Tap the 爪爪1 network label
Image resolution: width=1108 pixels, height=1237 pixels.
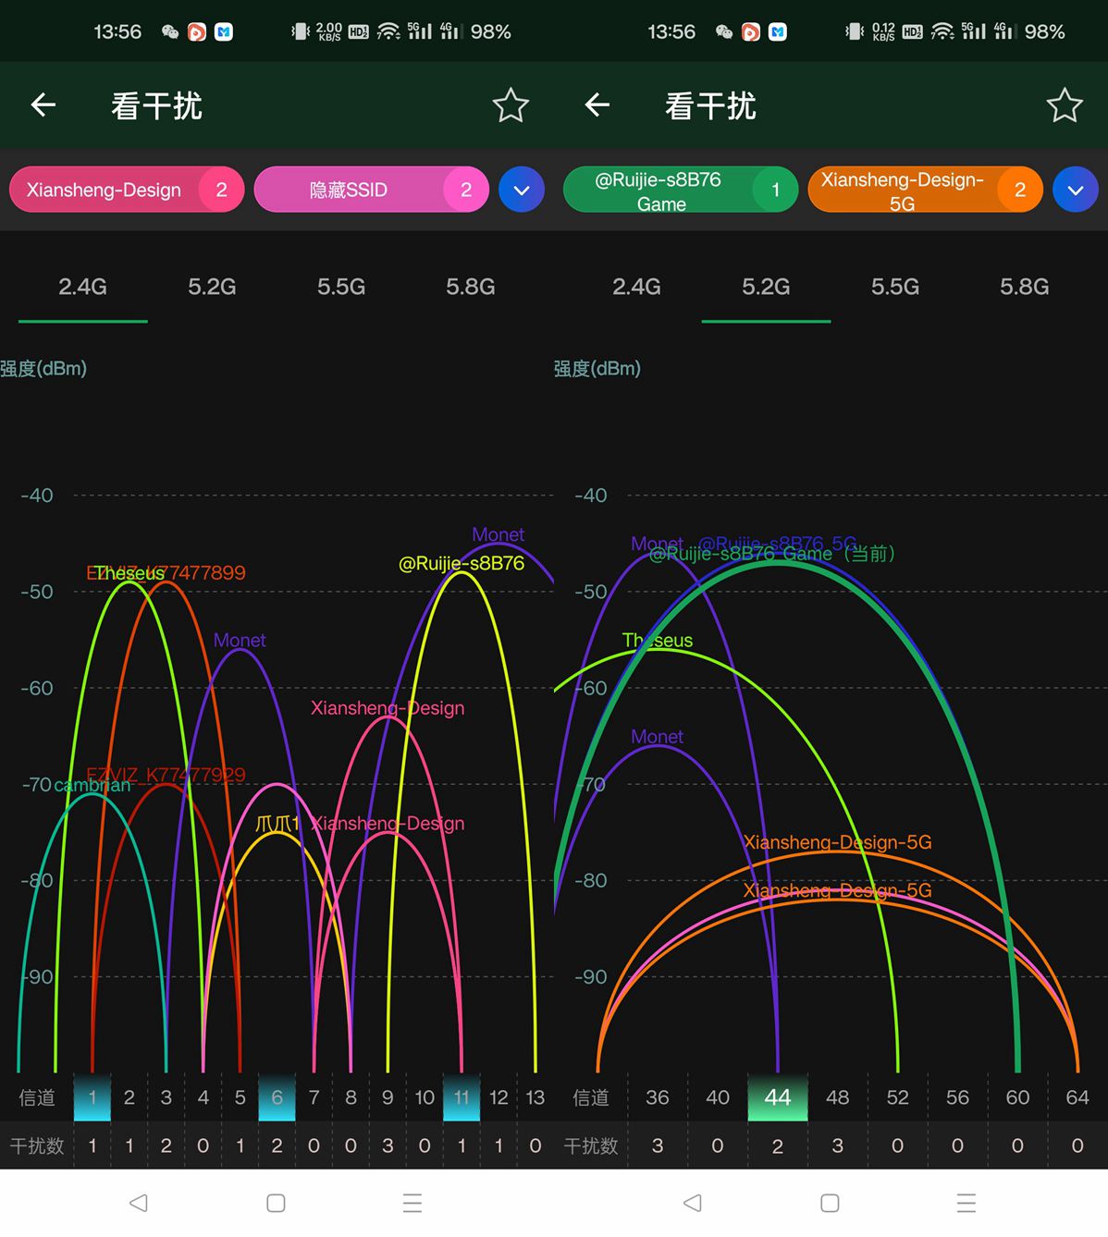pyautogui.click(x=277, y=823)
